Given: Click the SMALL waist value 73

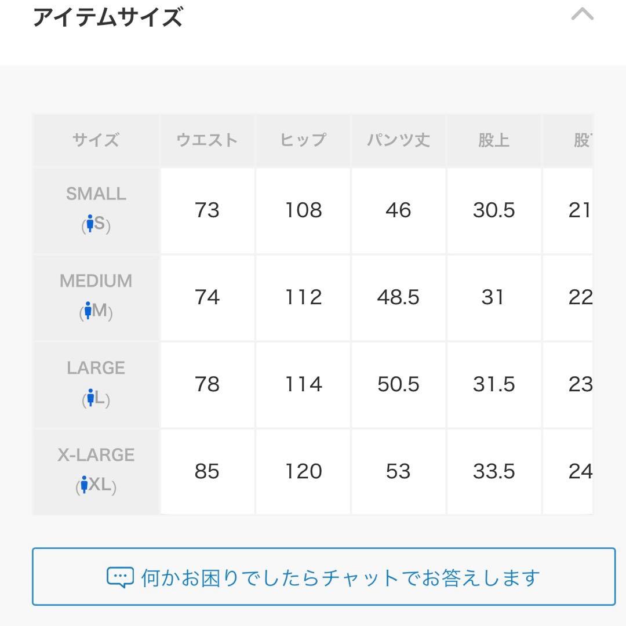Looking at the screenshot, I should tap(207, 210).
